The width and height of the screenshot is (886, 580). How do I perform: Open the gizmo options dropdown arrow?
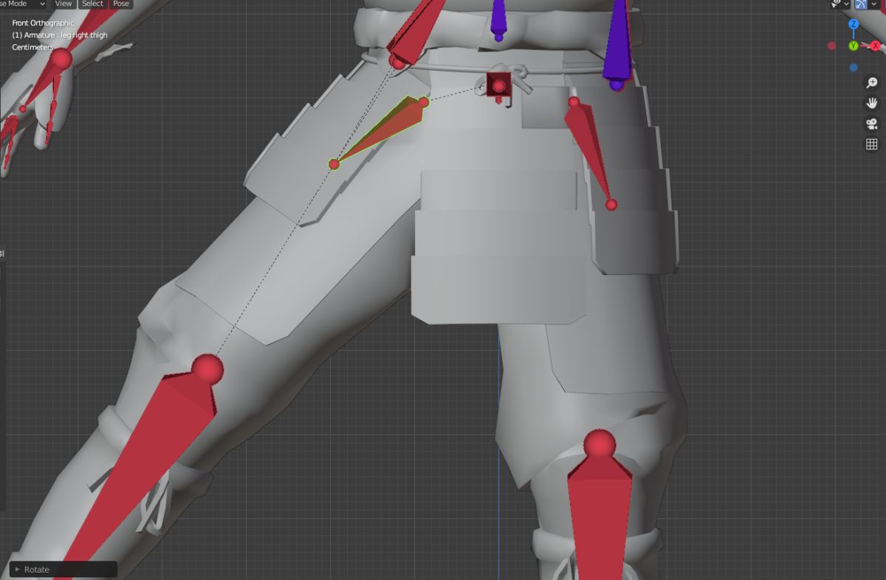coord(874,4)
